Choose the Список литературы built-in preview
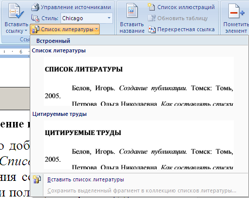 (139, 81)
